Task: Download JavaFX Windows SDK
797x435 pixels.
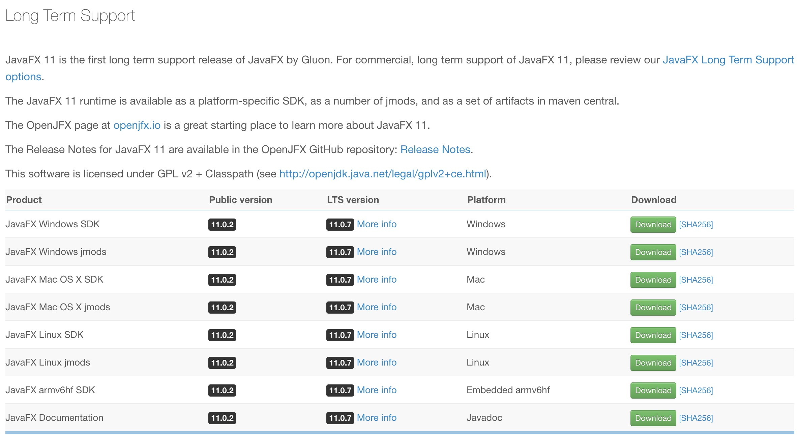Action: tap(653, 225)
